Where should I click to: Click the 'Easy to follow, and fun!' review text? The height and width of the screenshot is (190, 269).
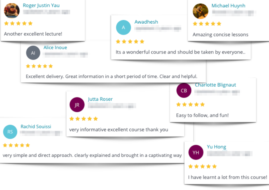(x=202, y=115)
